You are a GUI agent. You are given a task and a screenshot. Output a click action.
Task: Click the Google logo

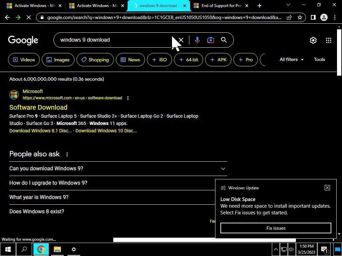[23, 40]
